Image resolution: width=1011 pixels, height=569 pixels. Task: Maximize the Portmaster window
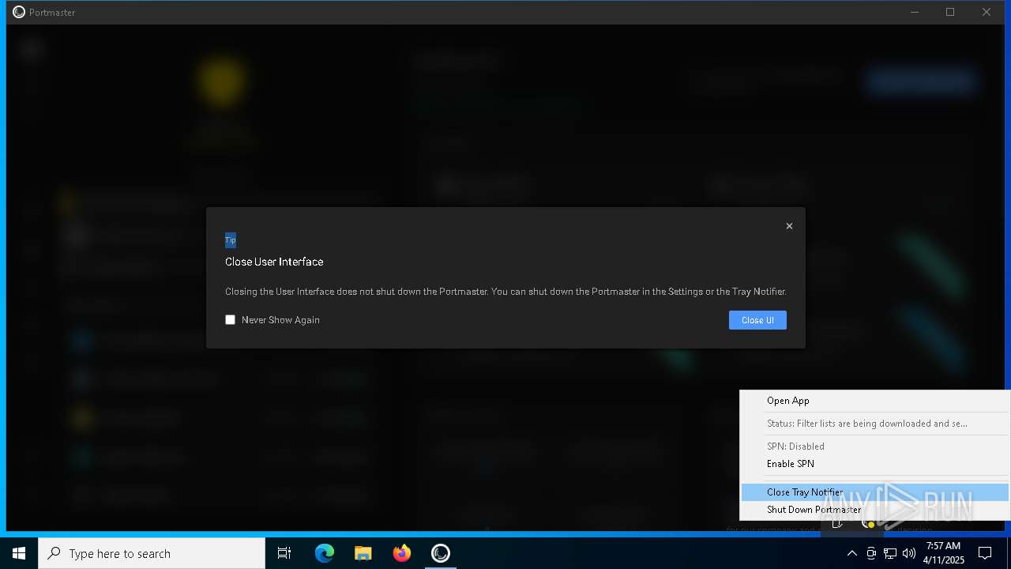coord(950,12)
